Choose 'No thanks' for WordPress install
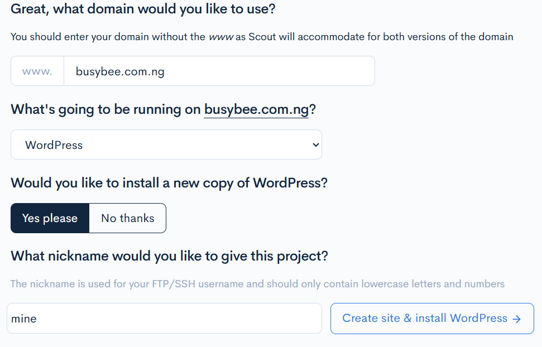 pos(127,218)
